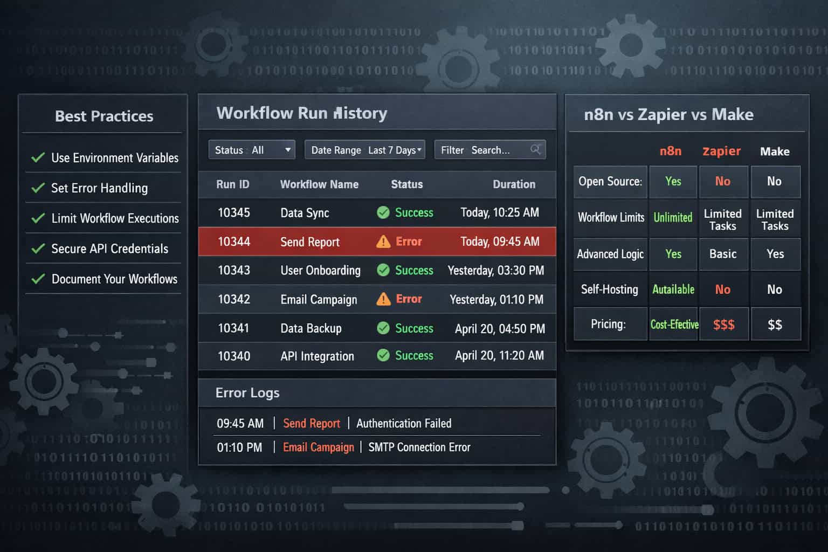
Task: Open the Status All dropdown
Action: (252, 150)
